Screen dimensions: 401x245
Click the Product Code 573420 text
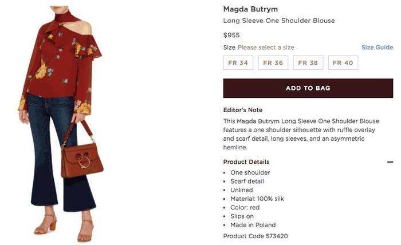255,236
